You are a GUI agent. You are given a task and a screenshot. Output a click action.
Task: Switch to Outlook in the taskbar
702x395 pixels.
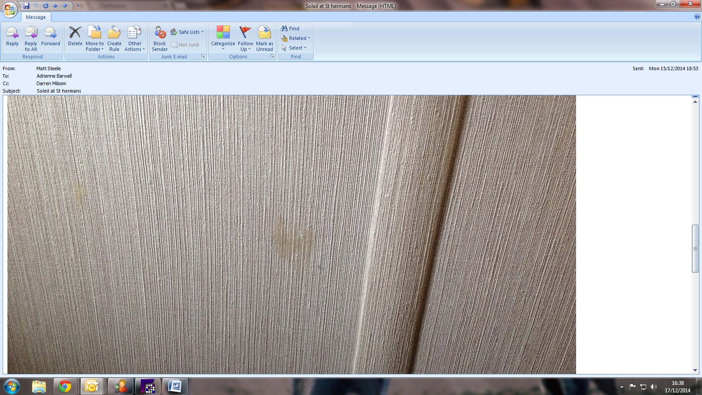[92, 387]
